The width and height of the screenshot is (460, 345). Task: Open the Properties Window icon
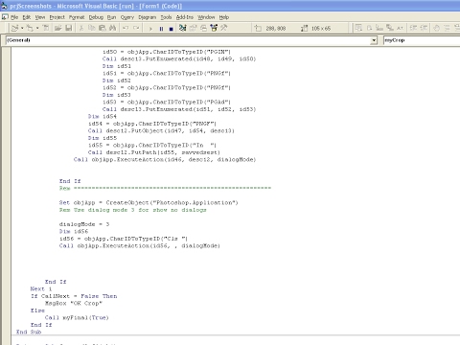(193, 28)
